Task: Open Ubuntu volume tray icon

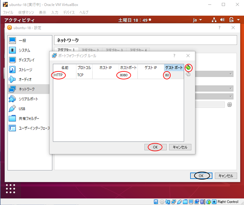Action: (222, 20)
